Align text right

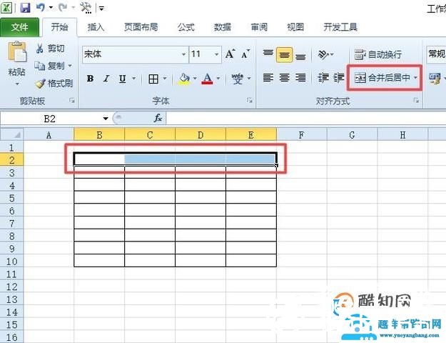tap(300, 77)
